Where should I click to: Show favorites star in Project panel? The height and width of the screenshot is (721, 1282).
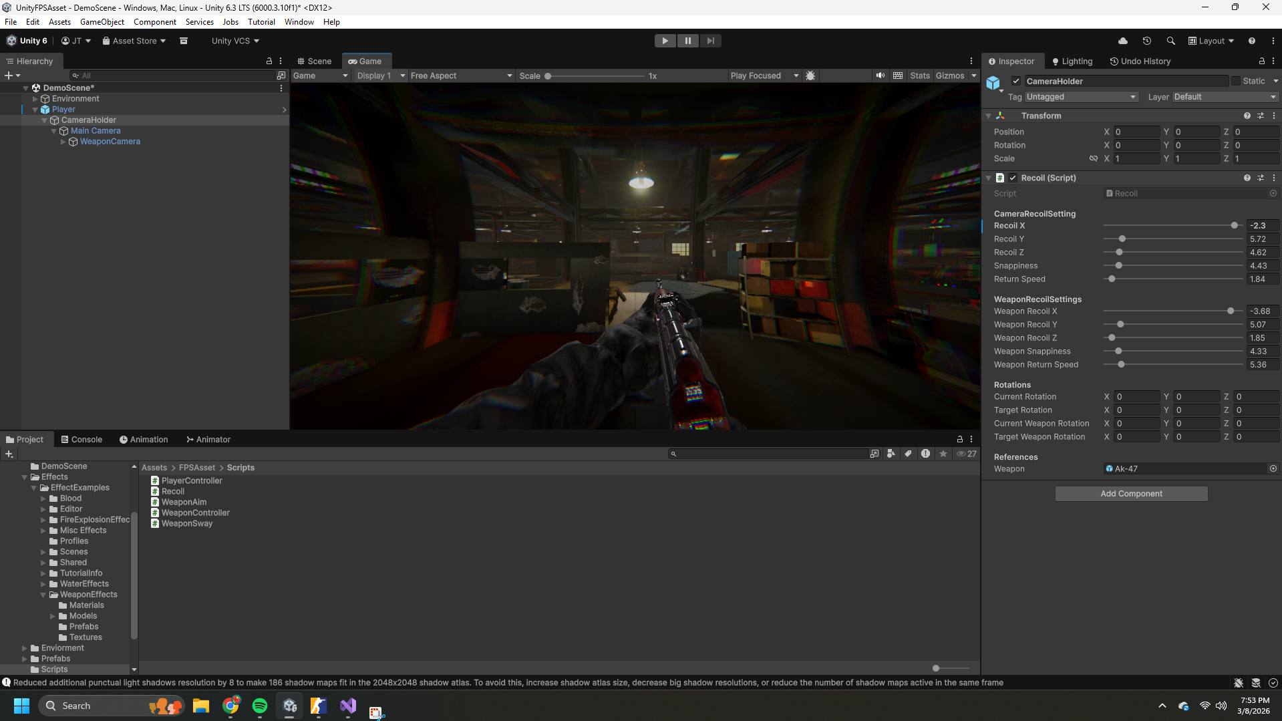(943, 454)
